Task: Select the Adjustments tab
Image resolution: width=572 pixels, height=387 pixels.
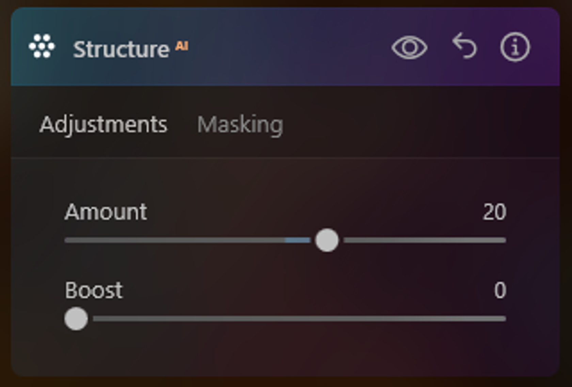Action: pos(104,125)
